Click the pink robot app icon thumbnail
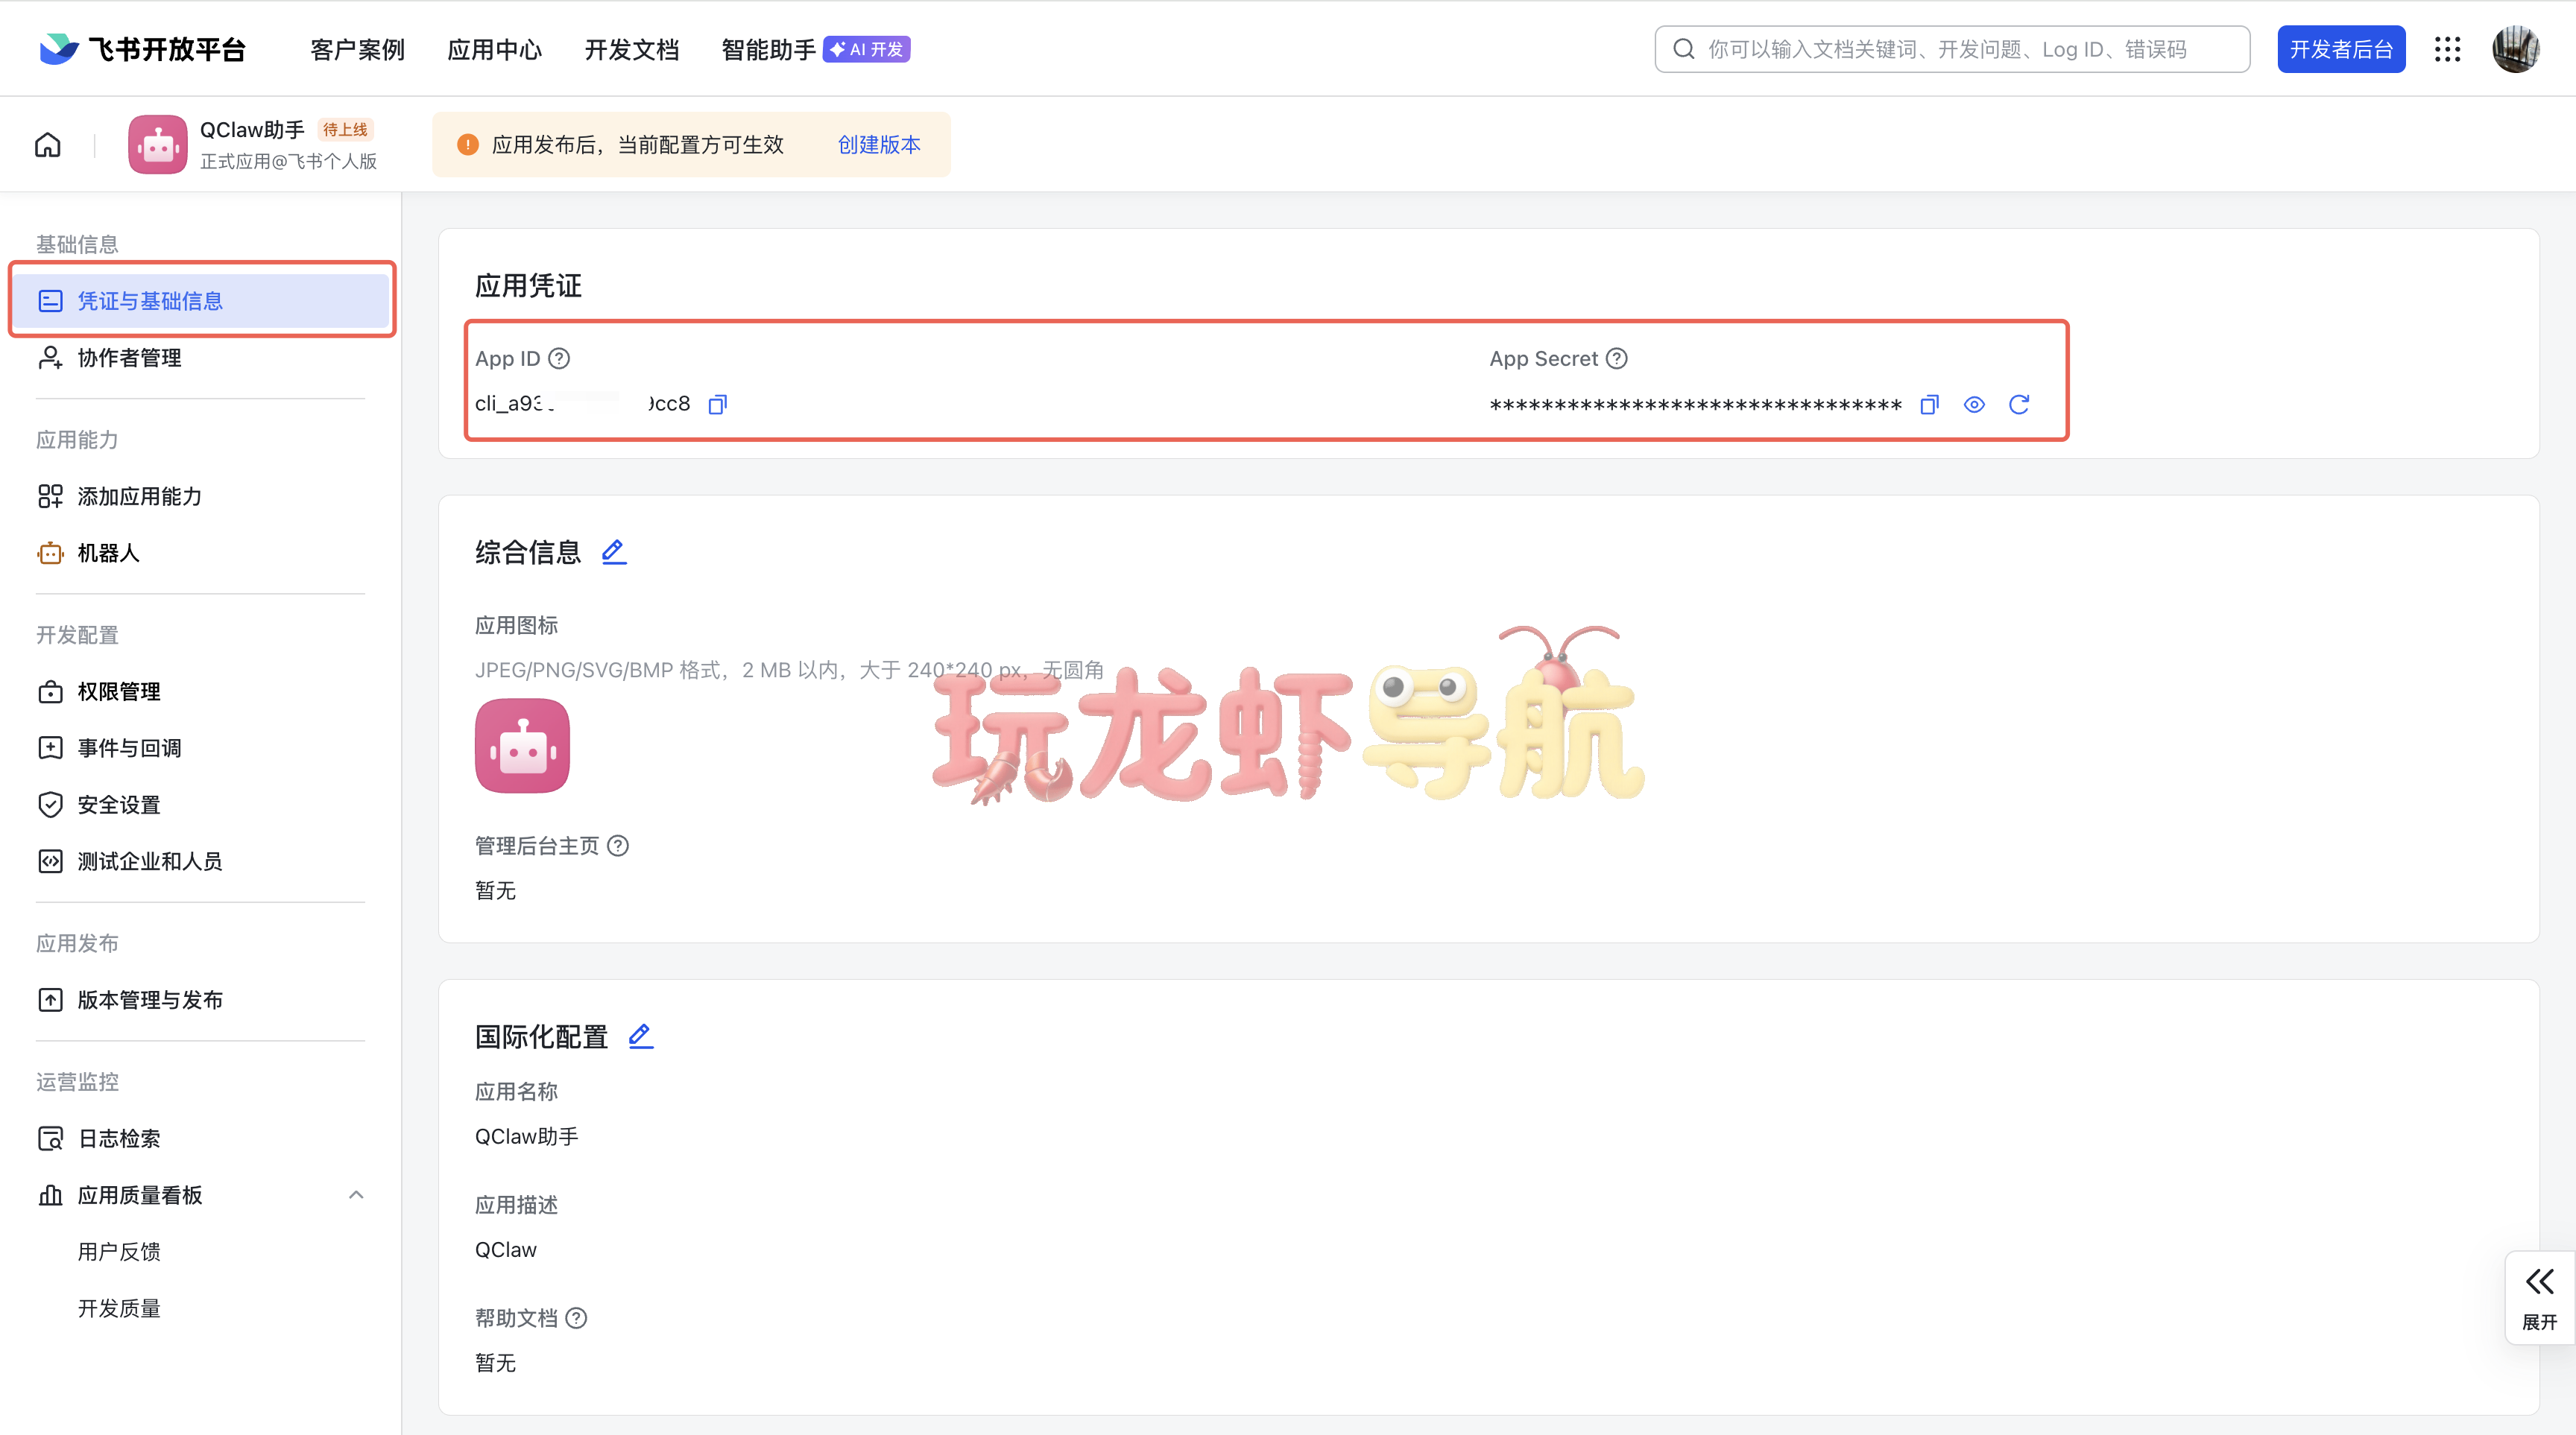This screenshot has width=2576, height=1435. click(x=522, y=746)
